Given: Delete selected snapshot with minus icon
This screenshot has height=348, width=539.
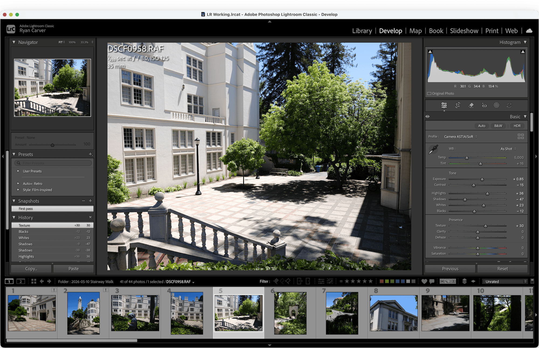Looking at the screenshot, I should coord(83,201).
